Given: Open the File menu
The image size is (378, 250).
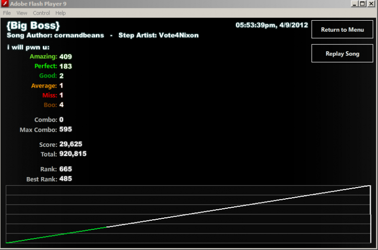Looking at the screenshot, I should tap(7, 13).
